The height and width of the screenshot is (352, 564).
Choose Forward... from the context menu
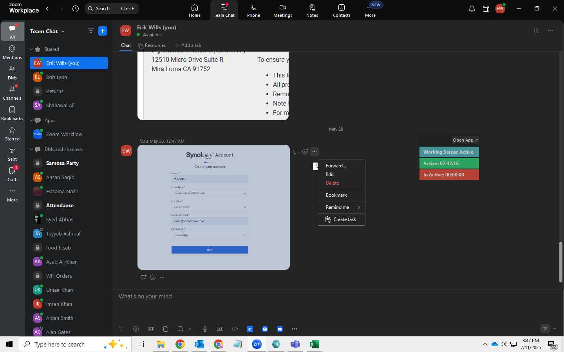point(341,166)
